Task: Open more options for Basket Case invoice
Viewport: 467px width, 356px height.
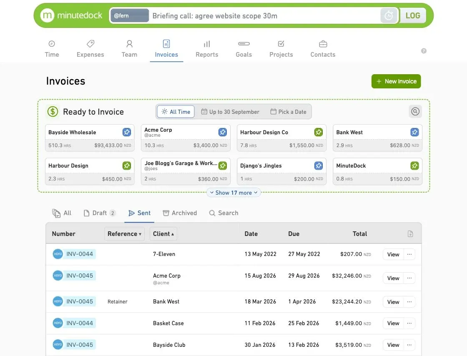Action: 409,323
